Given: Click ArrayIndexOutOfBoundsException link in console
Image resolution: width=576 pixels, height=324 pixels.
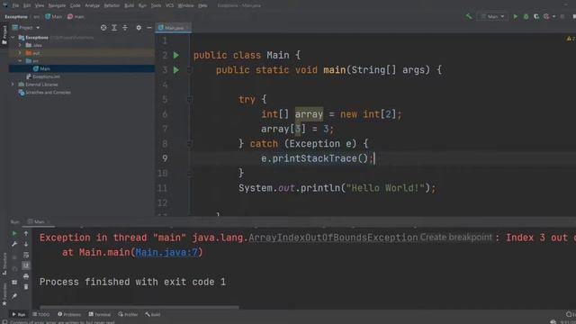Looking at the screenshot, I should (333, 238).
